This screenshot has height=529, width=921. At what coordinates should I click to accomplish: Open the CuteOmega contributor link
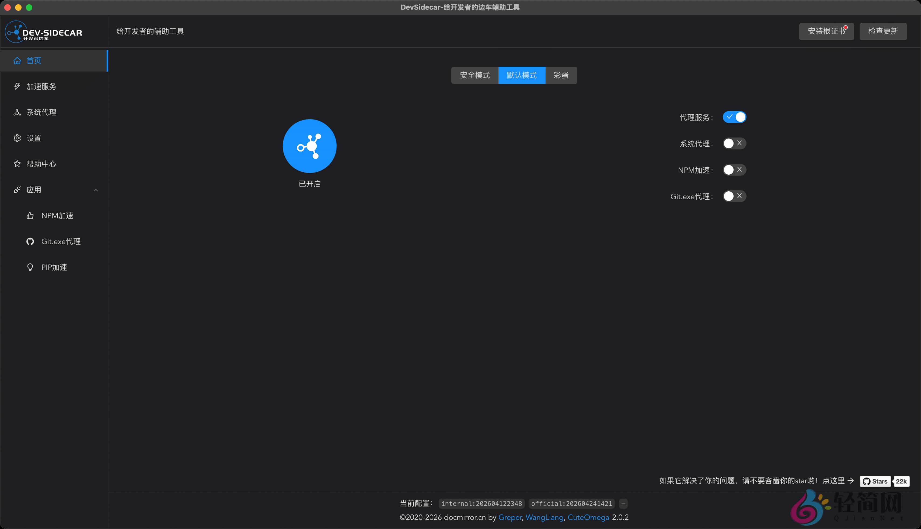588,517
